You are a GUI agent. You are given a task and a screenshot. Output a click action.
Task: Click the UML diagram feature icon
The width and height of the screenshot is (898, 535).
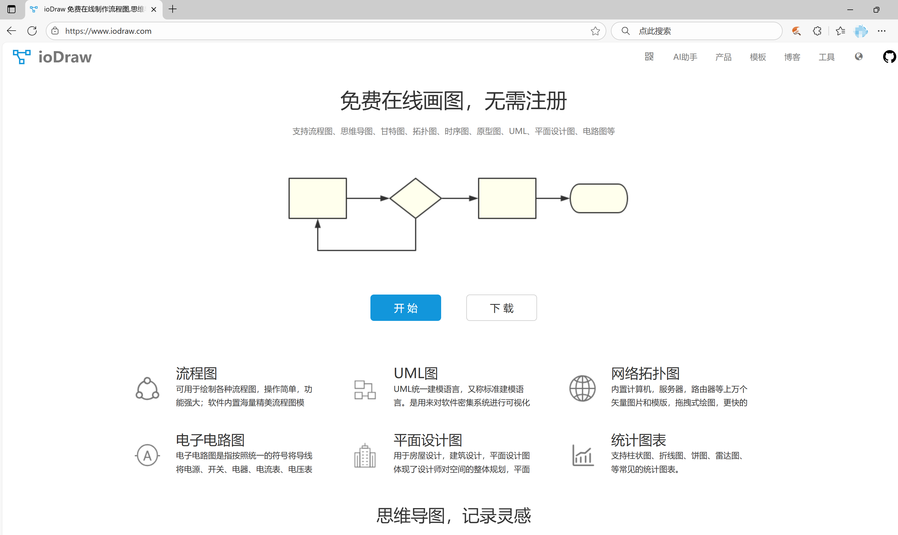(x=365, y=389)
